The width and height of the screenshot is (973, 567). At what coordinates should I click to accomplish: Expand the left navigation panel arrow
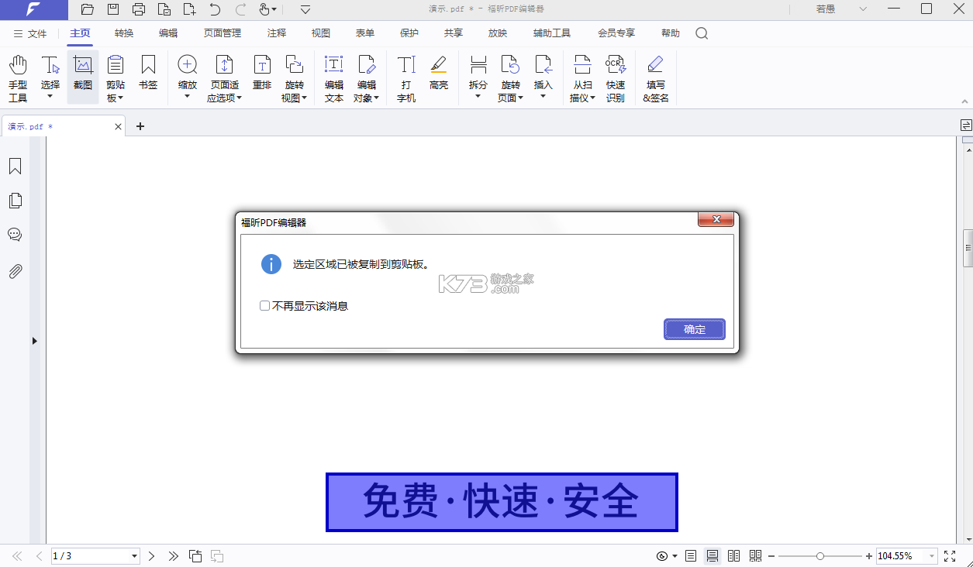click(x=34, y=341)
